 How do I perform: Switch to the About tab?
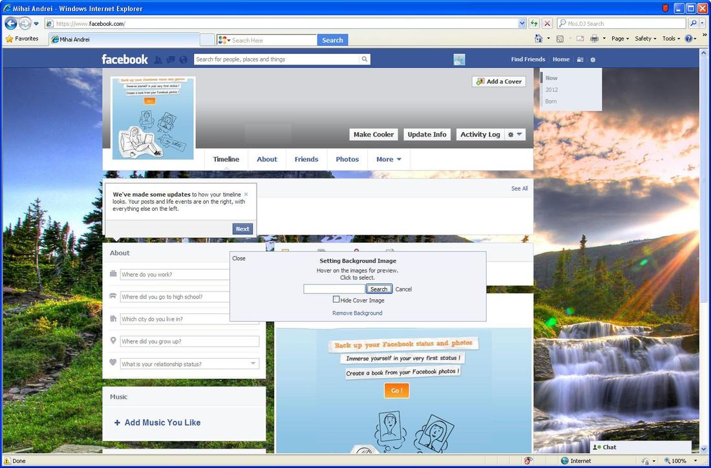pyautogui.click(x=266, y=159)
